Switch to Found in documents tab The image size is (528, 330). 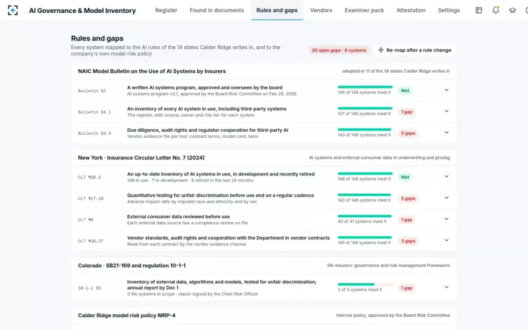[217, 10]
